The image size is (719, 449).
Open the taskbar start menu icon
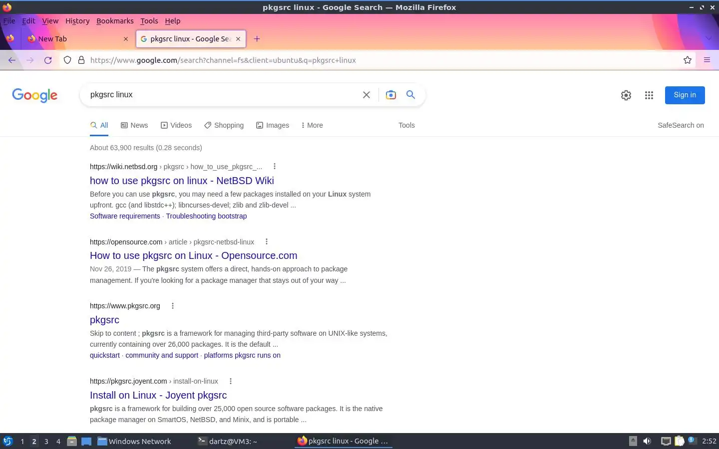click(x=7, y=441)
